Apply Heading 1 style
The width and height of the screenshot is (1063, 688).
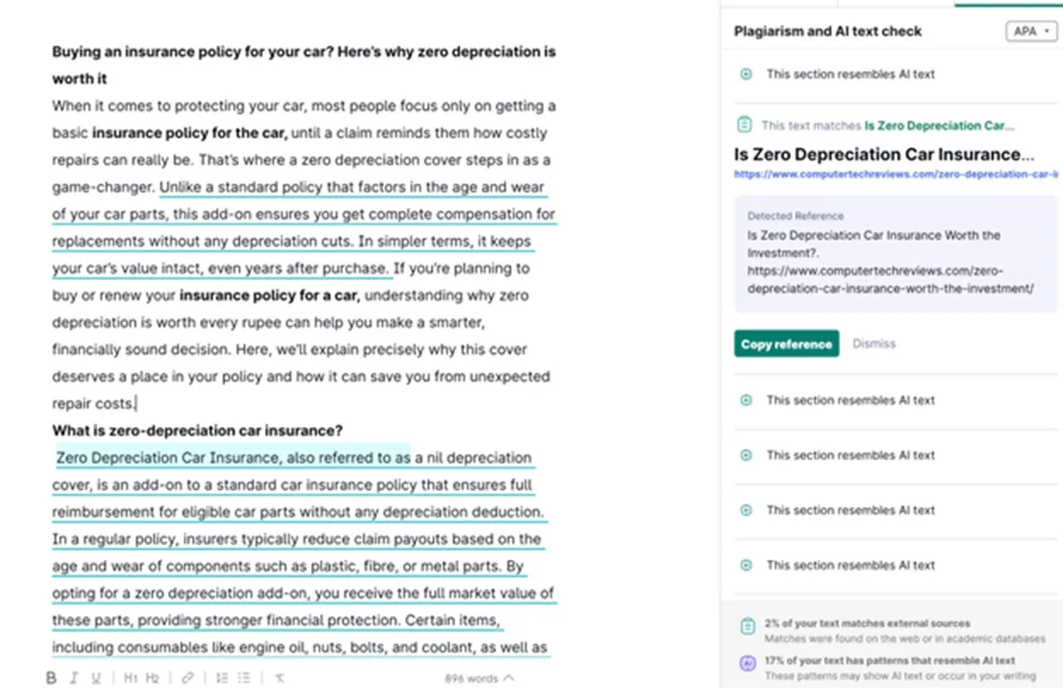(x=130, y=678)
